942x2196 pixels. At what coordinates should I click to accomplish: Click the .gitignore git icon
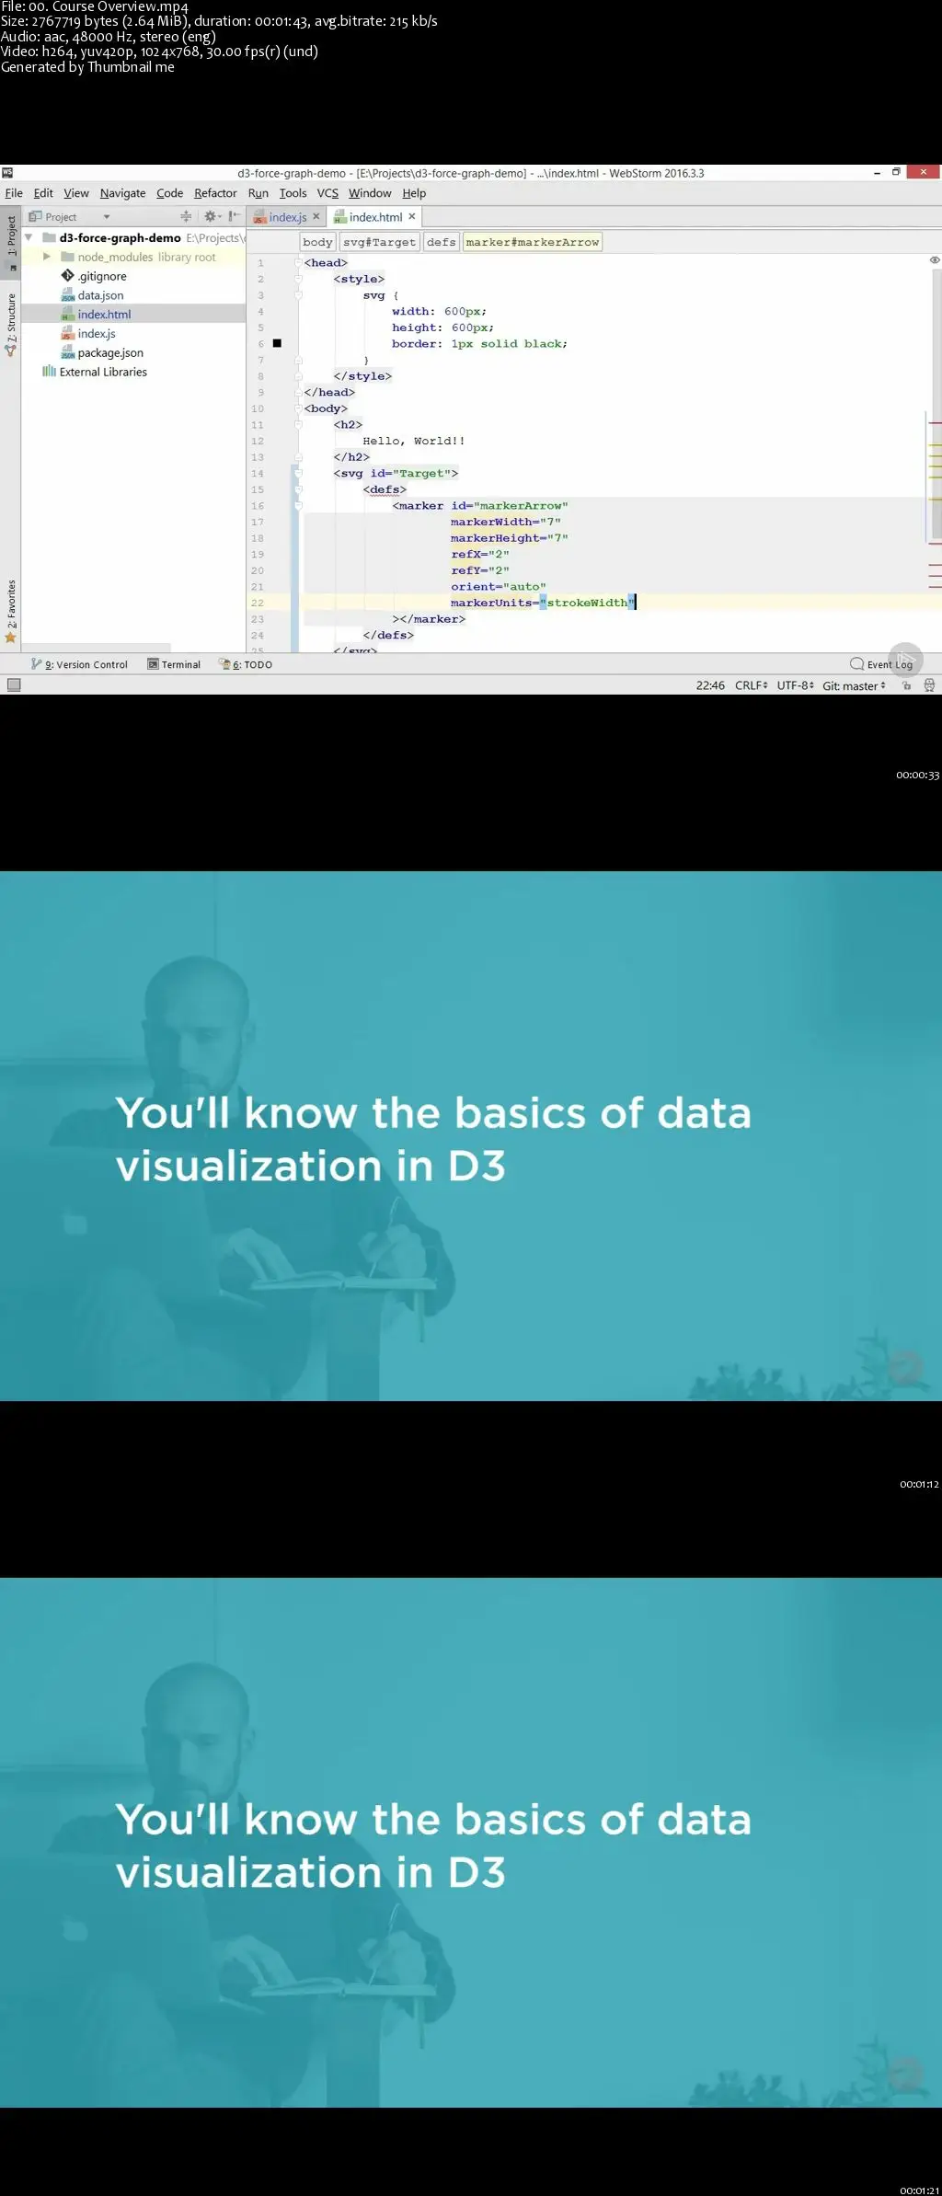[x=67, y=276]
